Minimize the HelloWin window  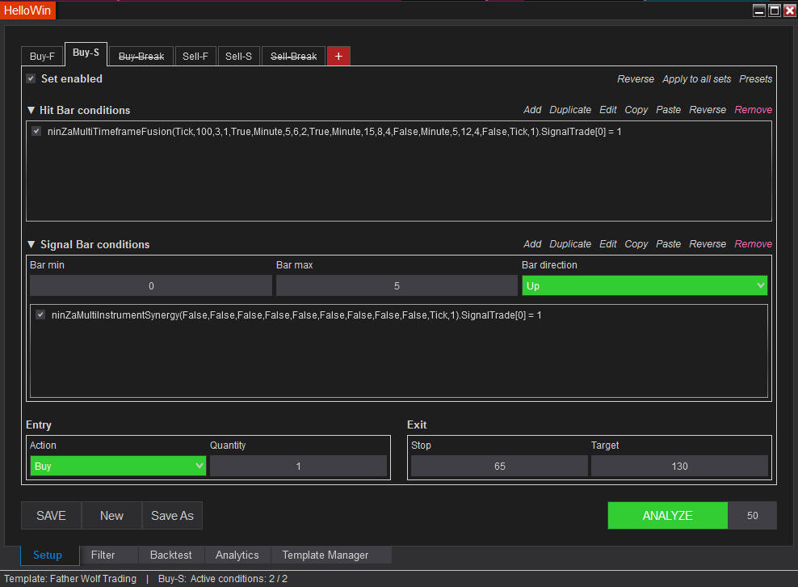point(759,11)
